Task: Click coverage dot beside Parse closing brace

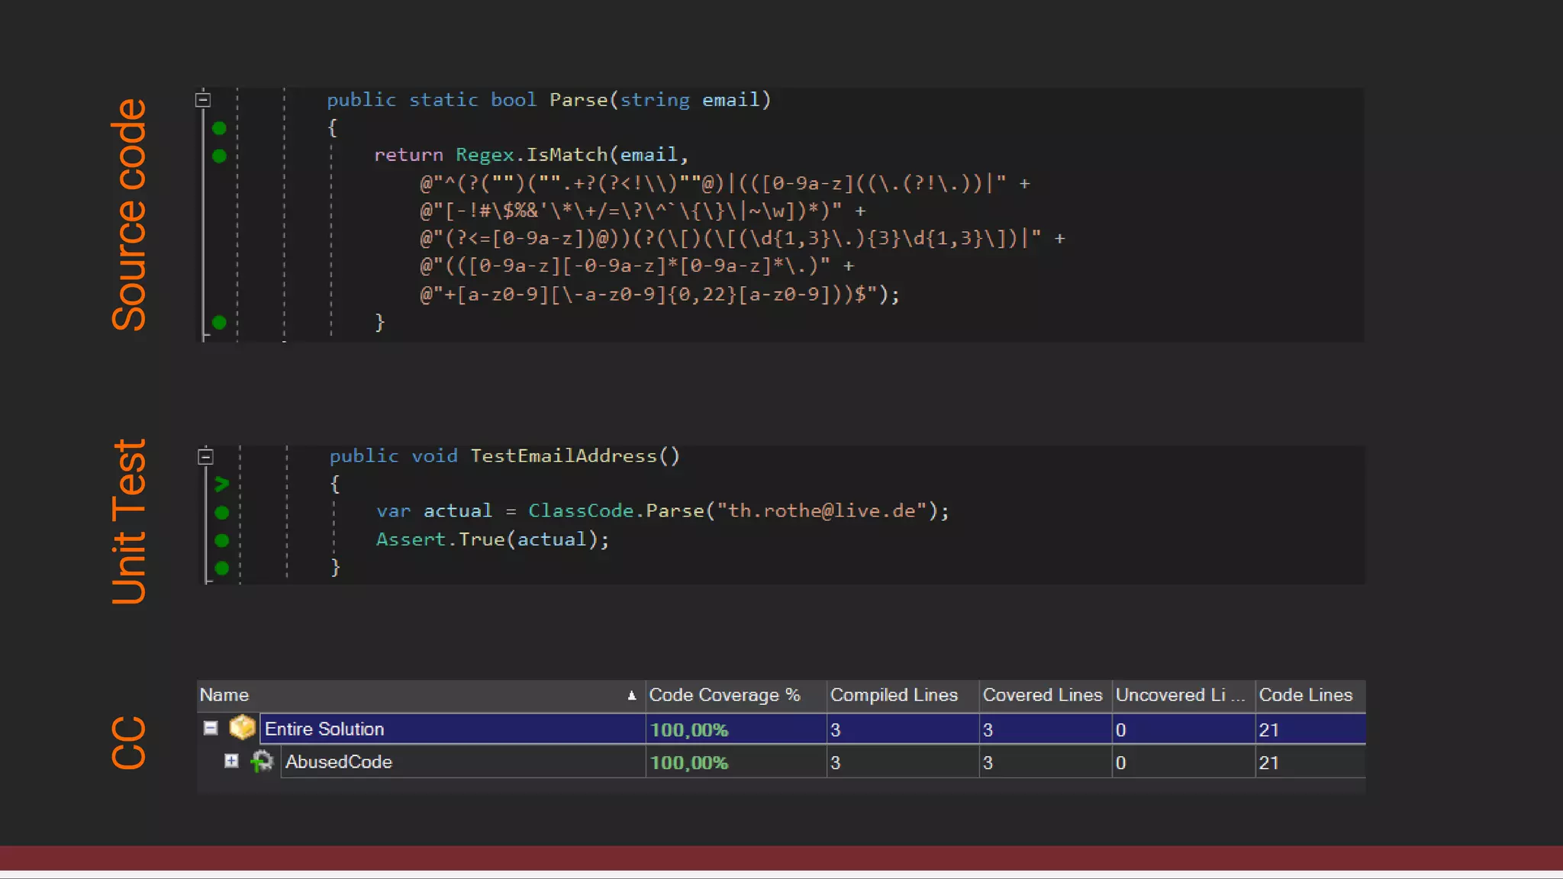Action: click(219, 322)
